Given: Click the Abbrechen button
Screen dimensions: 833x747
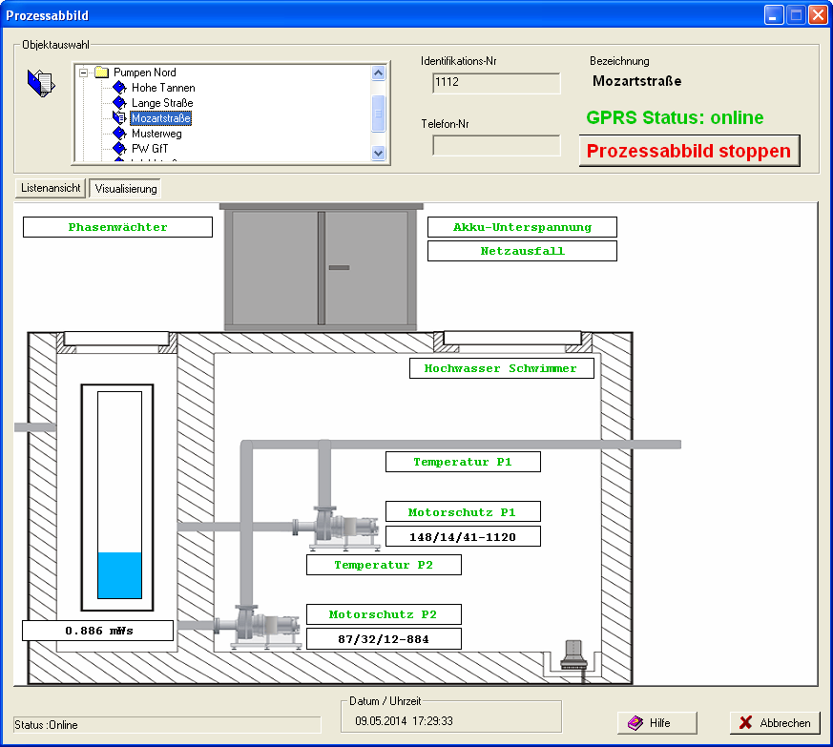Looking at the screenshot, I should [775, 723].
